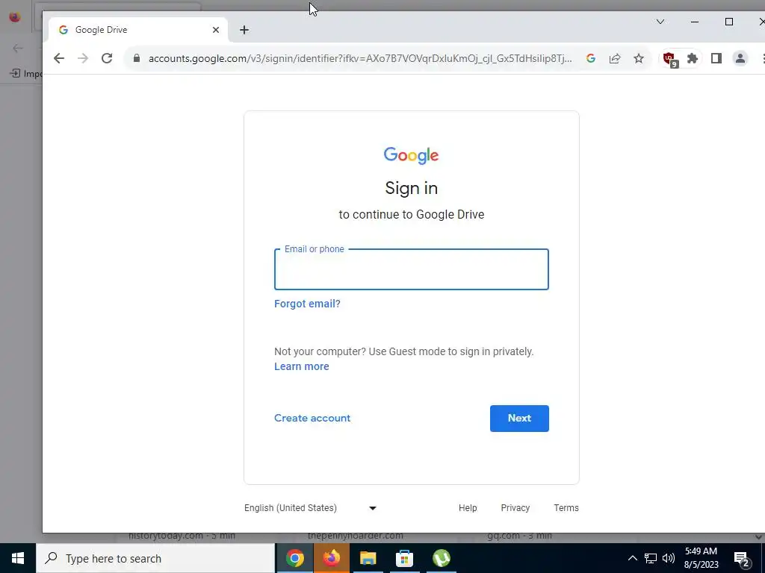The height and width of the screenshot is (573, 765).
Task: Open the uBlock Origin extension icon
Action: click(670, 60)
